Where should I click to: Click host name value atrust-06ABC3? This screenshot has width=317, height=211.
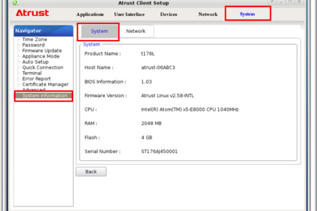coord(158,68)
